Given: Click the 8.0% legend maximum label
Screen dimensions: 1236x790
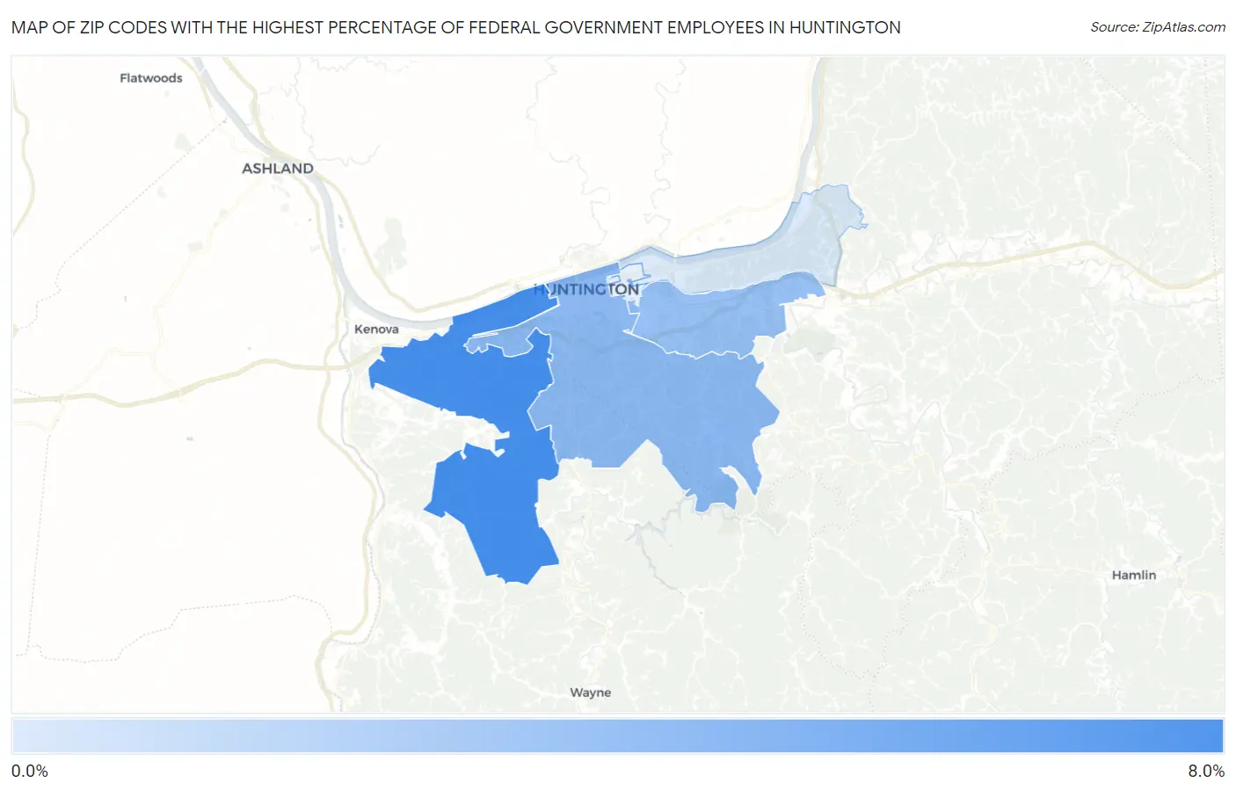Looking at the screenshot, I should (x=1206, y=772).
